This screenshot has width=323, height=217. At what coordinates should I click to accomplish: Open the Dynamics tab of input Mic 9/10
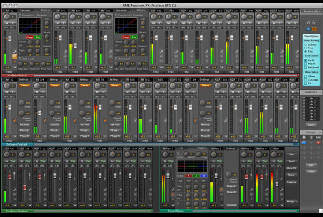(121, 10)
